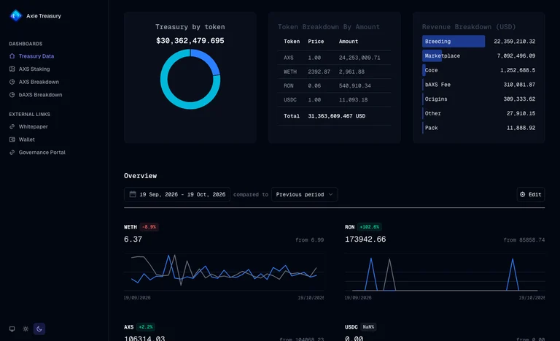560x341 pixels.
Task: Click the Amount column header
Action: point(349,42)
